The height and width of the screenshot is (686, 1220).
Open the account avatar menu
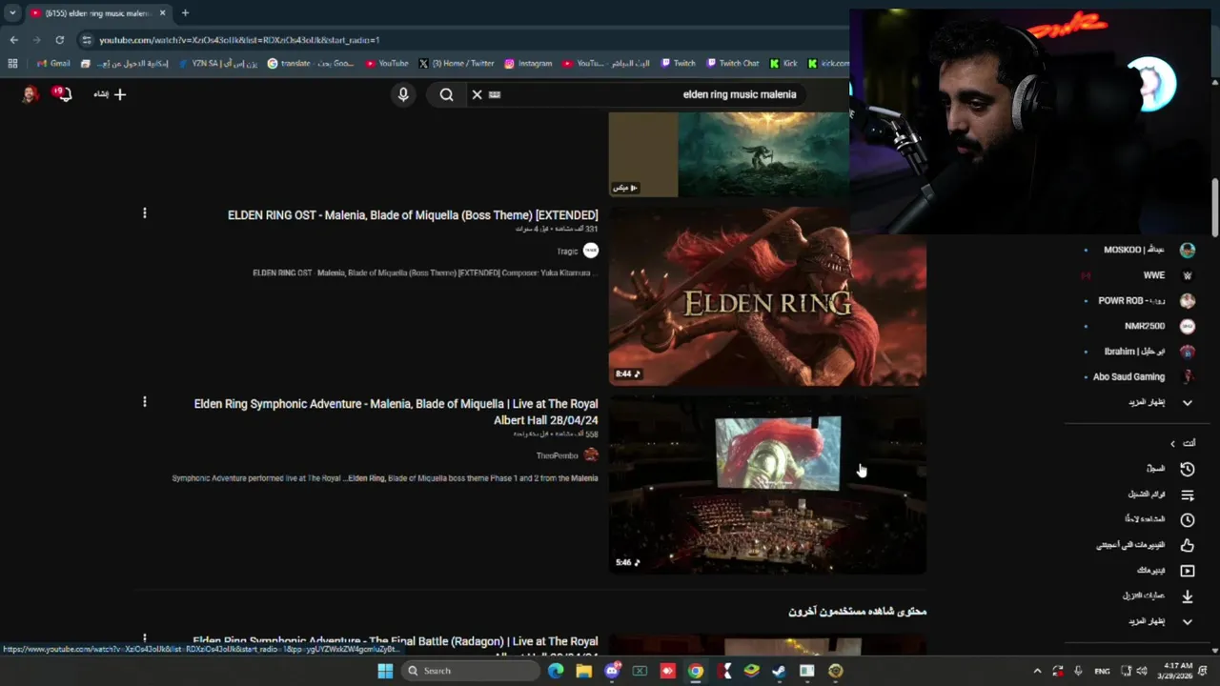click(30, 94)
